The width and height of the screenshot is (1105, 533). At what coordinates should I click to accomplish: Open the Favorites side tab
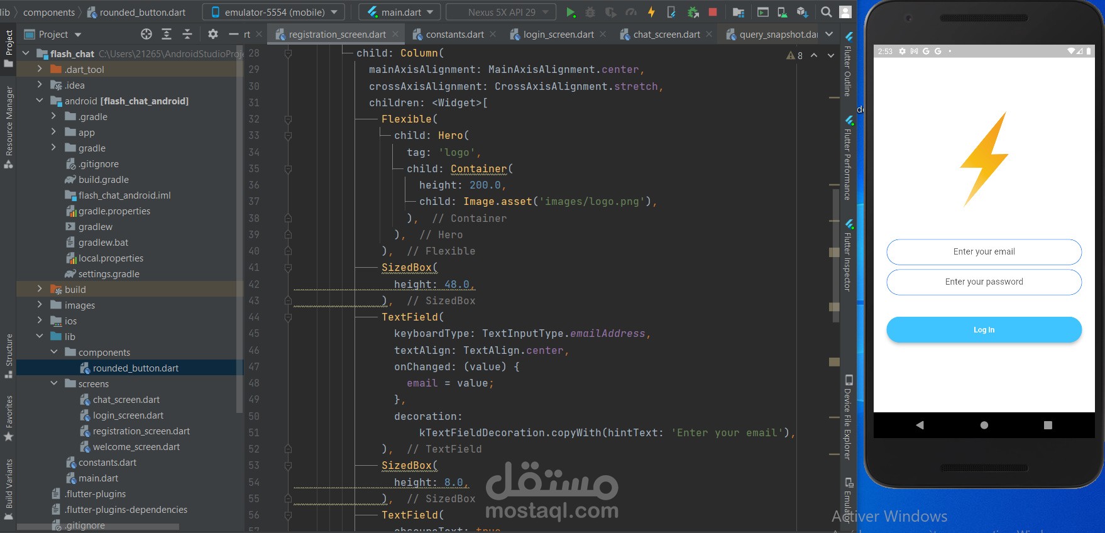9,418
